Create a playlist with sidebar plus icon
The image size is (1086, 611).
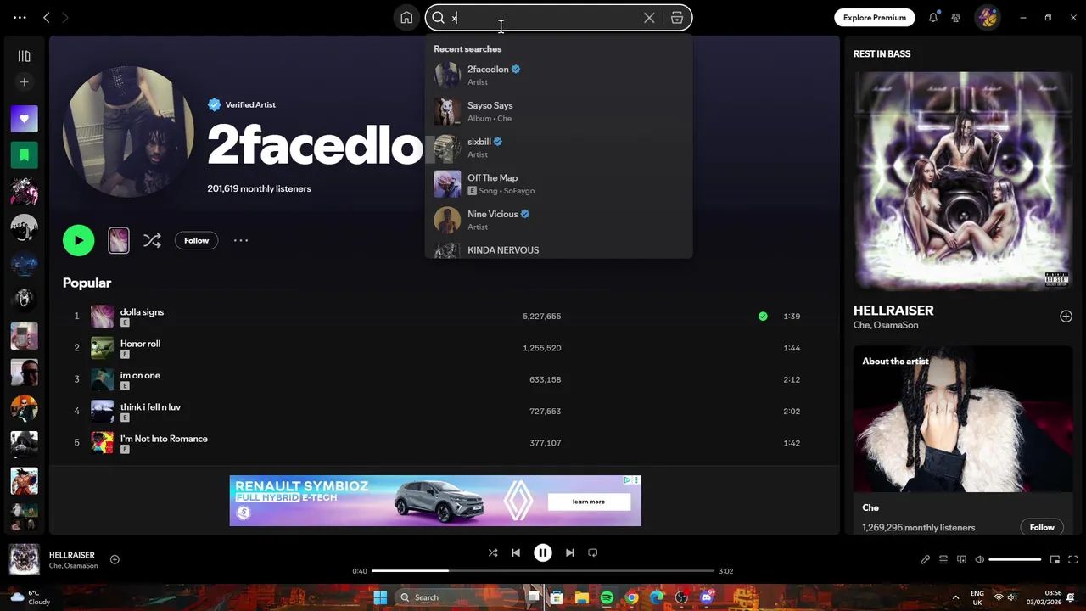click(x=24, y=82)
